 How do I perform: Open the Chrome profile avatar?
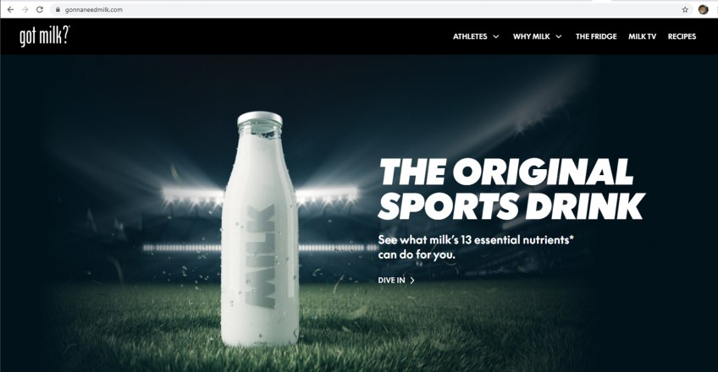pyautogui.click(x=704, y=9)
